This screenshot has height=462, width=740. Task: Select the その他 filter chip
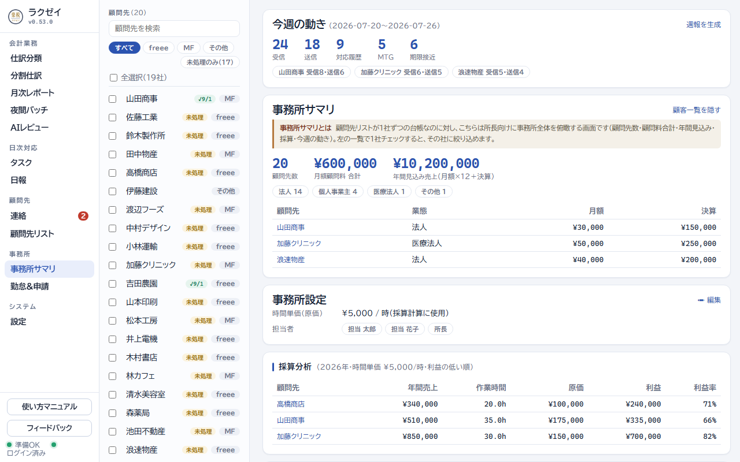tap(219, 48)
